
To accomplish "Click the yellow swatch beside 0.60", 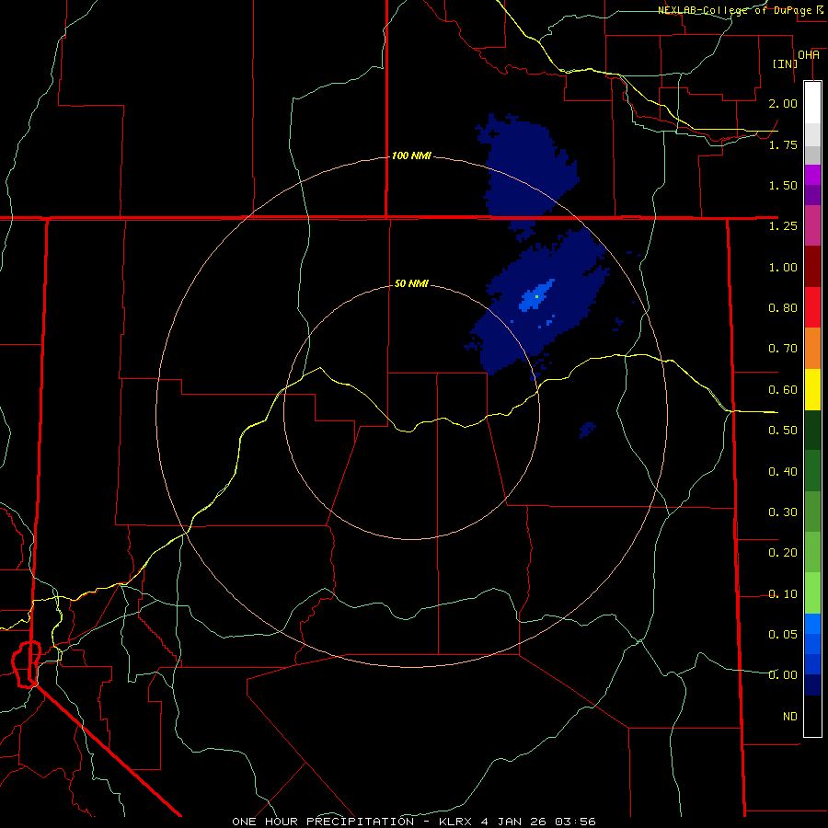I will (x=812, y=389).
